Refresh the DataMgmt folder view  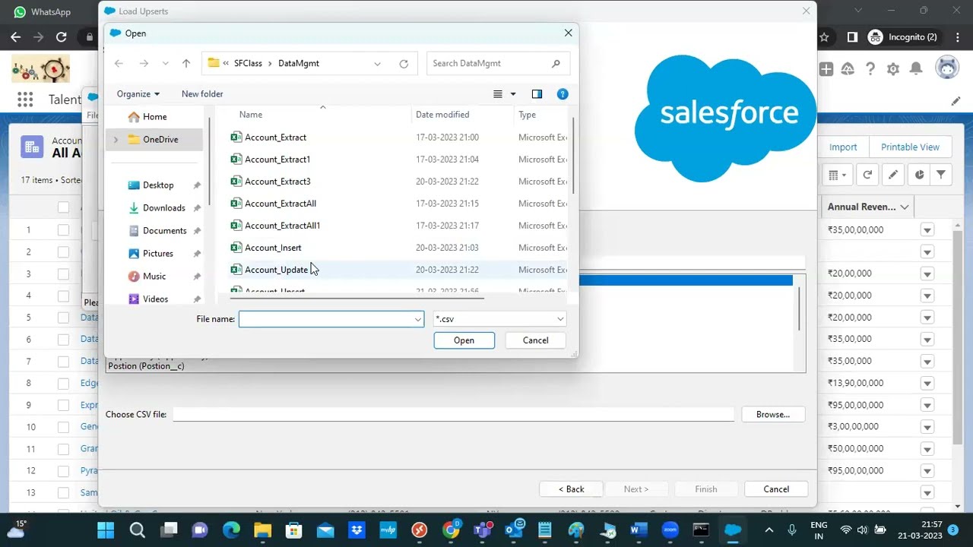tap(404, 64)
